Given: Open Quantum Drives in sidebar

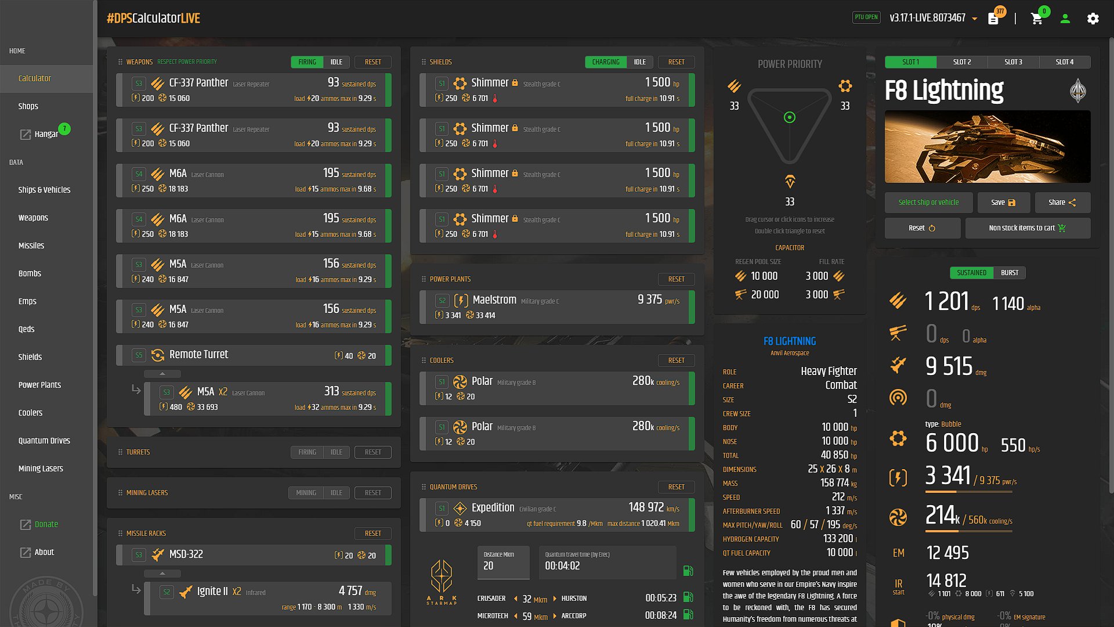Looking at the screenshot, I should tap(44, 441).
